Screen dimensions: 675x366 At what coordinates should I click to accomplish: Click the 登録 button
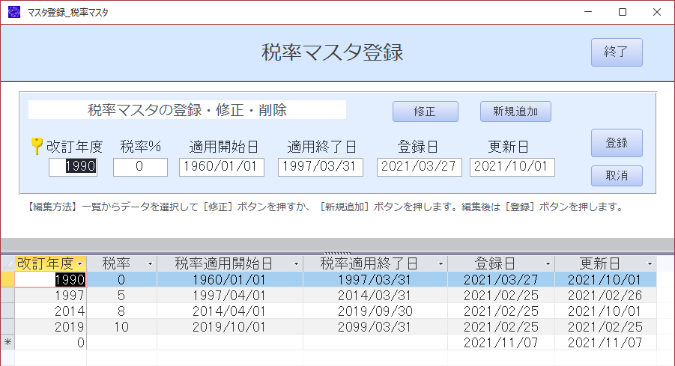point(617,143)
